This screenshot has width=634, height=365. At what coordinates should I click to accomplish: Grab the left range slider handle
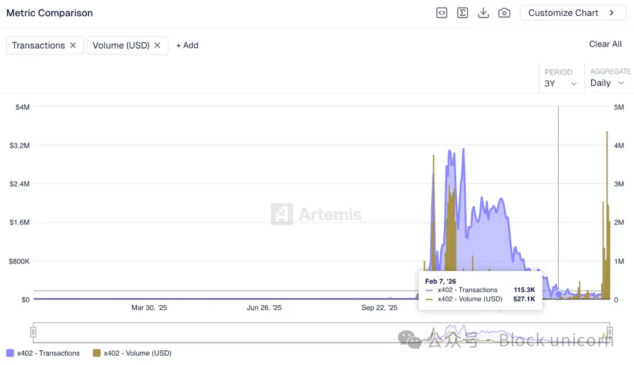click(33, 332)
